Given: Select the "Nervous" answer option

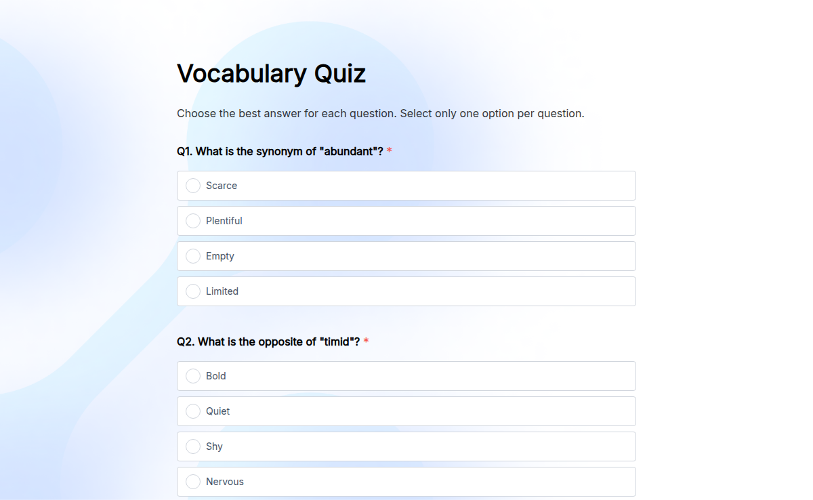Looking at the screenshot, I should pyautogui.click(x=406, y=482).
